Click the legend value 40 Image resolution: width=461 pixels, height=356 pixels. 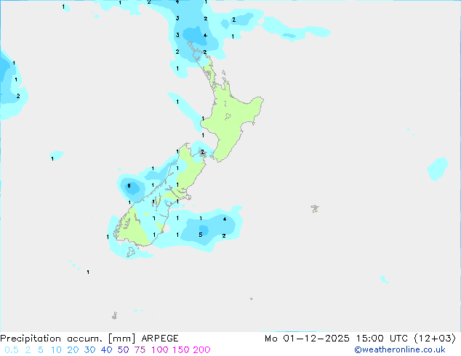(106, 350)
